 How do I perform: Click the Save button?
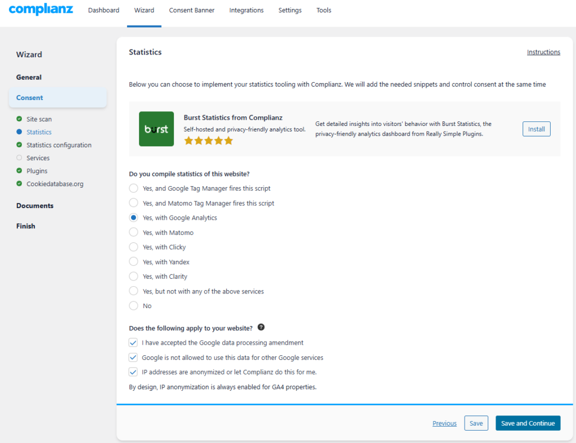click(476, 423)
